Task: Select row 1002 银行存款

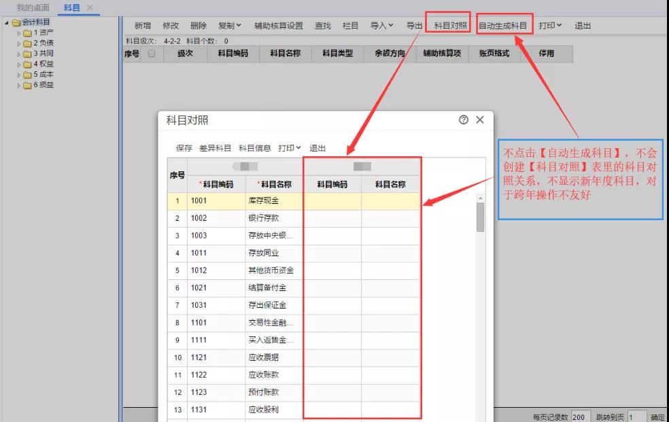Action: 294,218
